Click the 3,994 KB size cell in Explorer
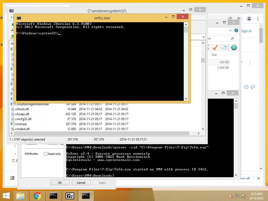This screenshot has height=201, width=268. 223,68
